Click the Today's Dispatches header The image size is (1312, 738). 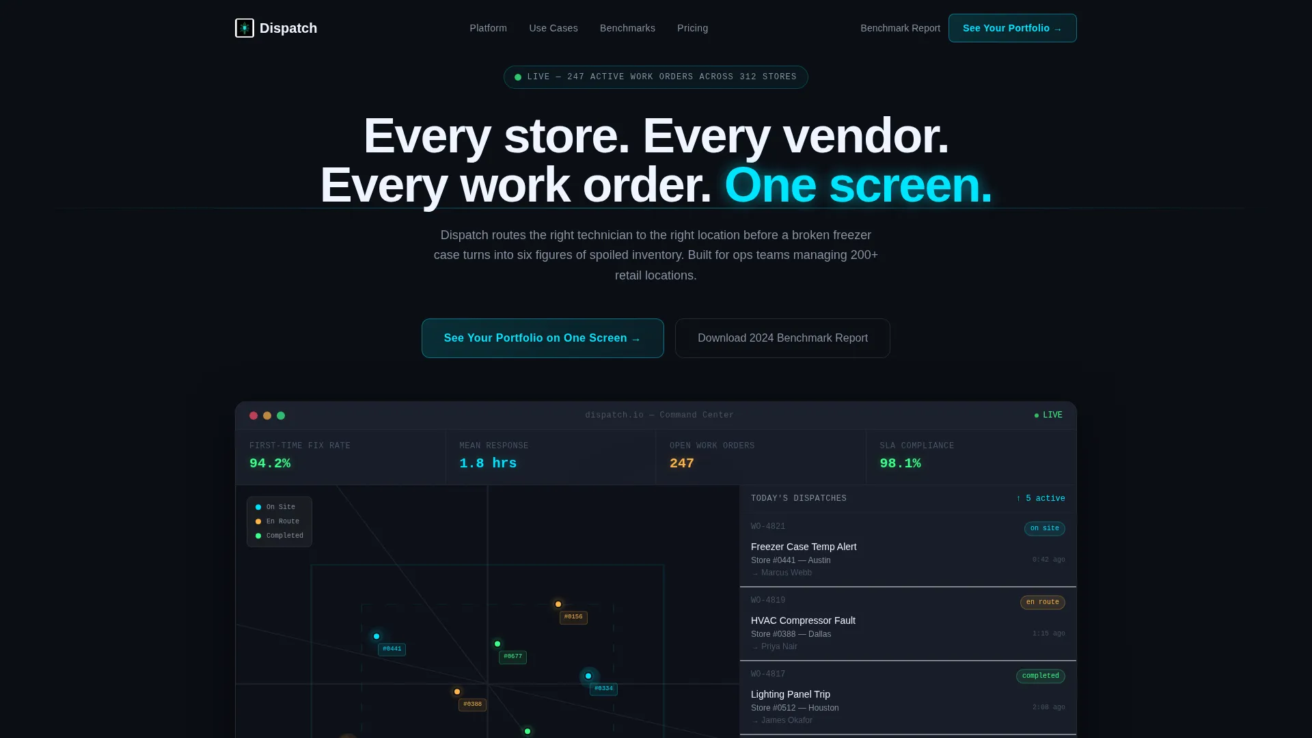click(x=799, y=499)
